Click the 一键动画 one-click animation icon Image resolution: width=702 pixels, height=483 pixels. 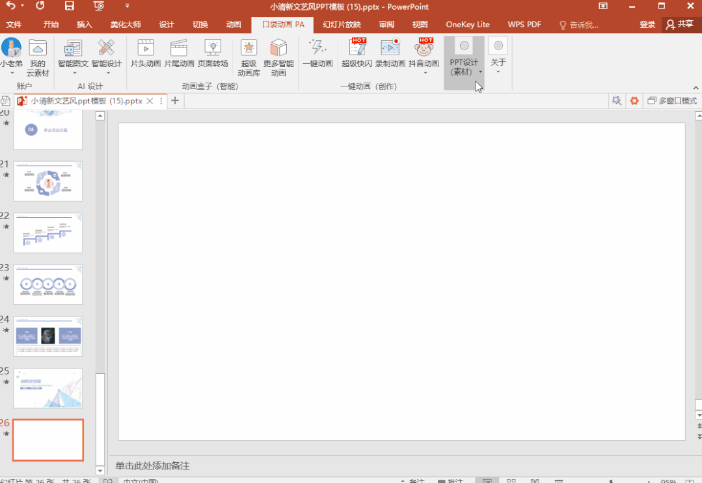tap(317, 48)
